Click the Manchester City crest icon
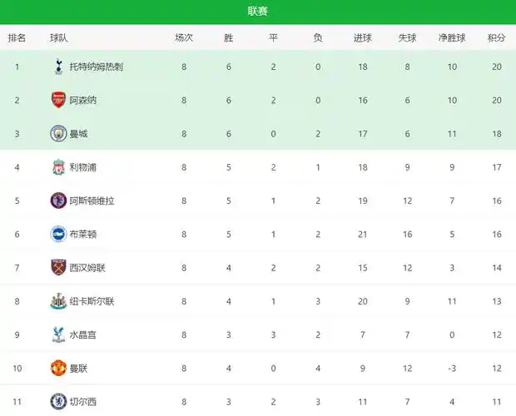Screen dimensions: 516x416 click(x=57, y=133)
